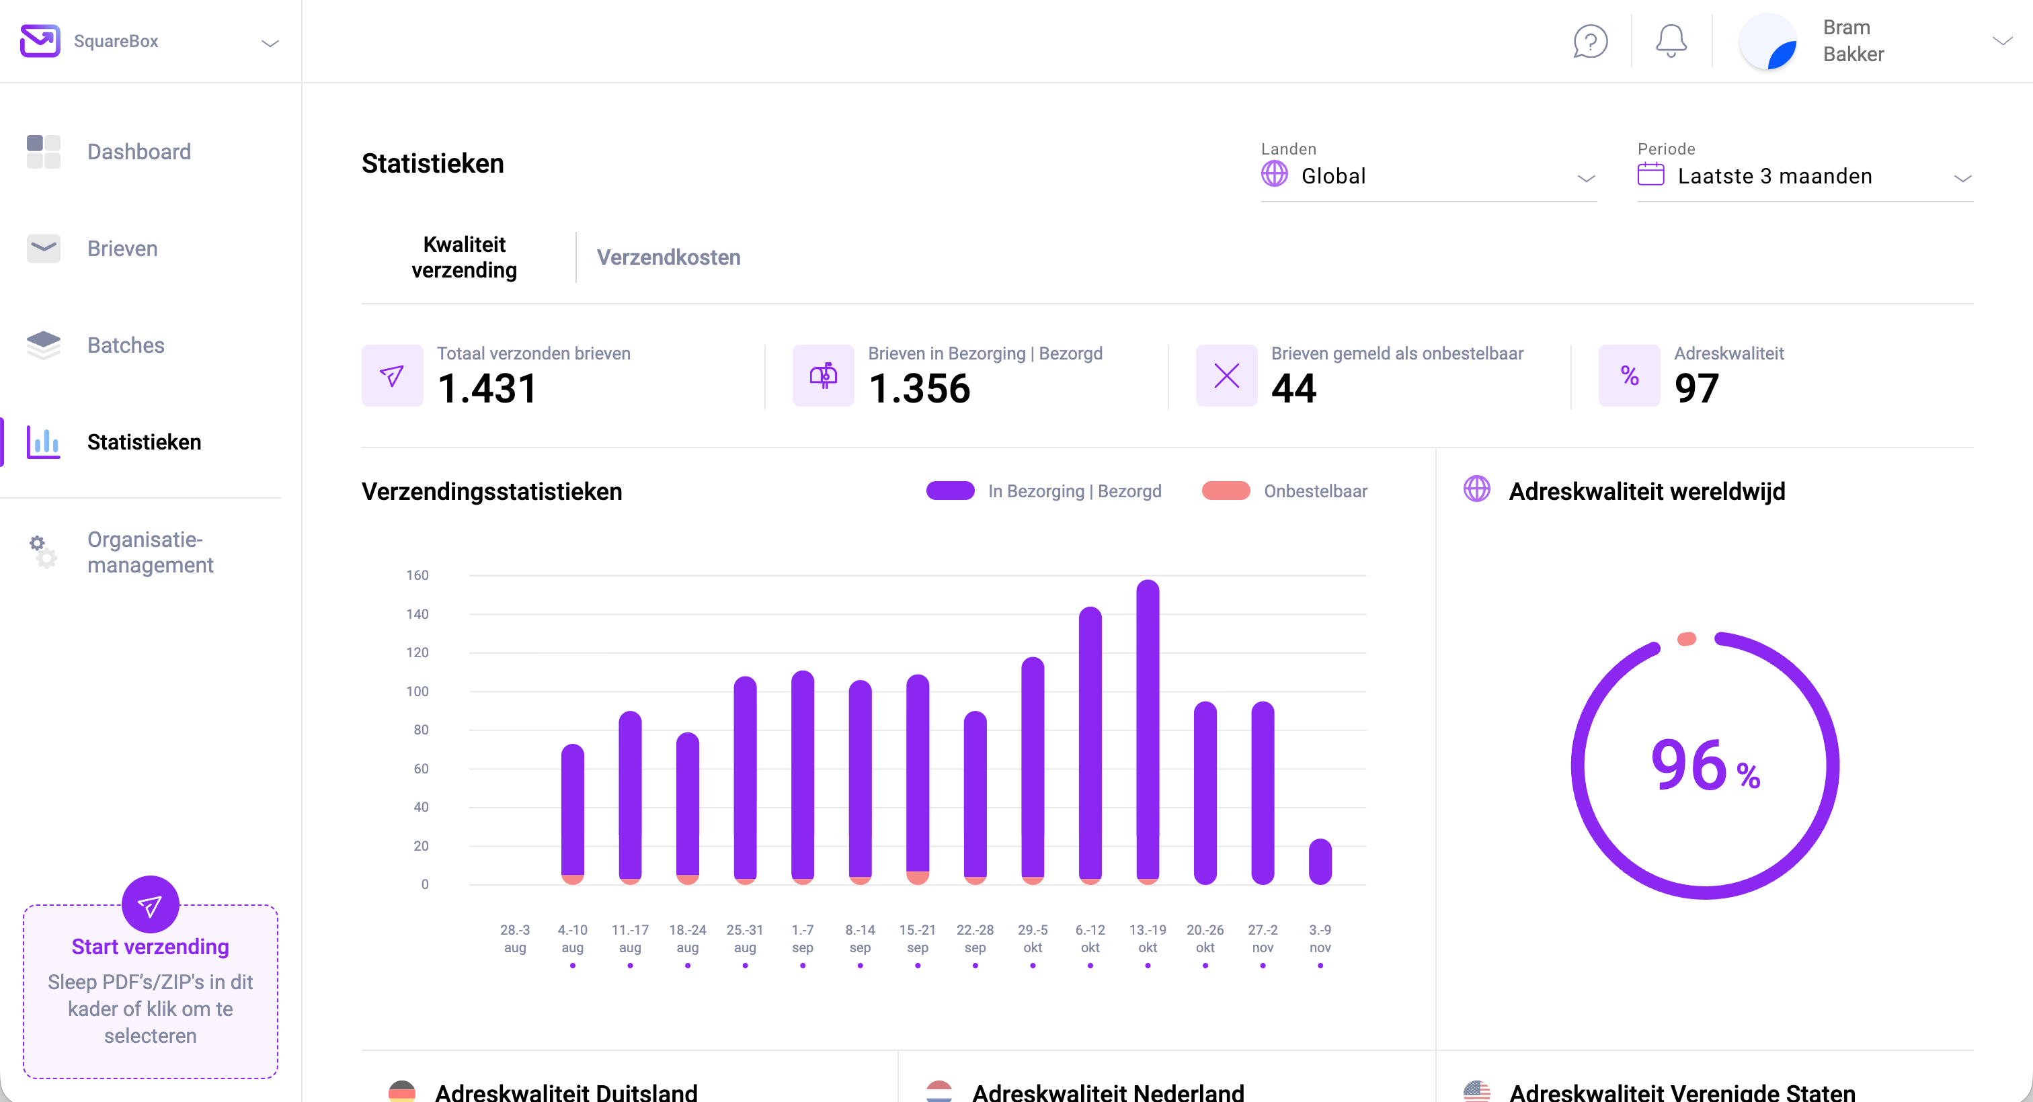
Task: Open Batches in the sidebar
Action: (126, 345)
